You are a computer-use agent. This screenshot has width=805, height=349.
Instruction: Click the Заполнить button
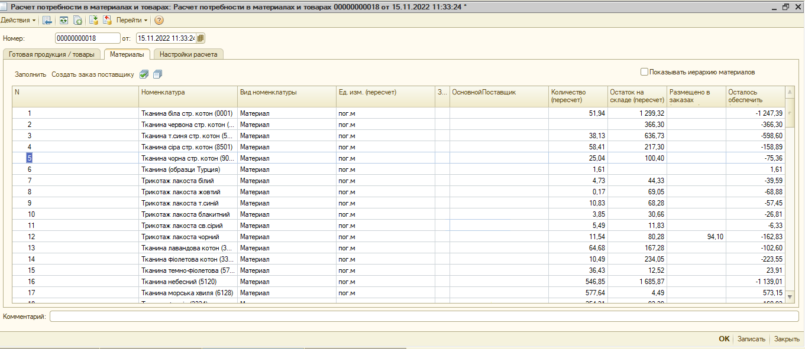[x=30, y=74]
